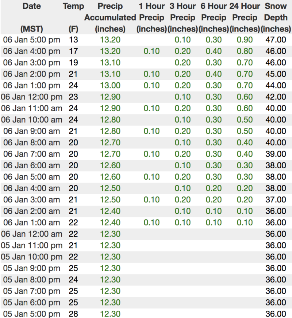The height and width of the screenshot is (318, 292).
Task: Click the Snow Depth column header
Action: click(276, 17)
